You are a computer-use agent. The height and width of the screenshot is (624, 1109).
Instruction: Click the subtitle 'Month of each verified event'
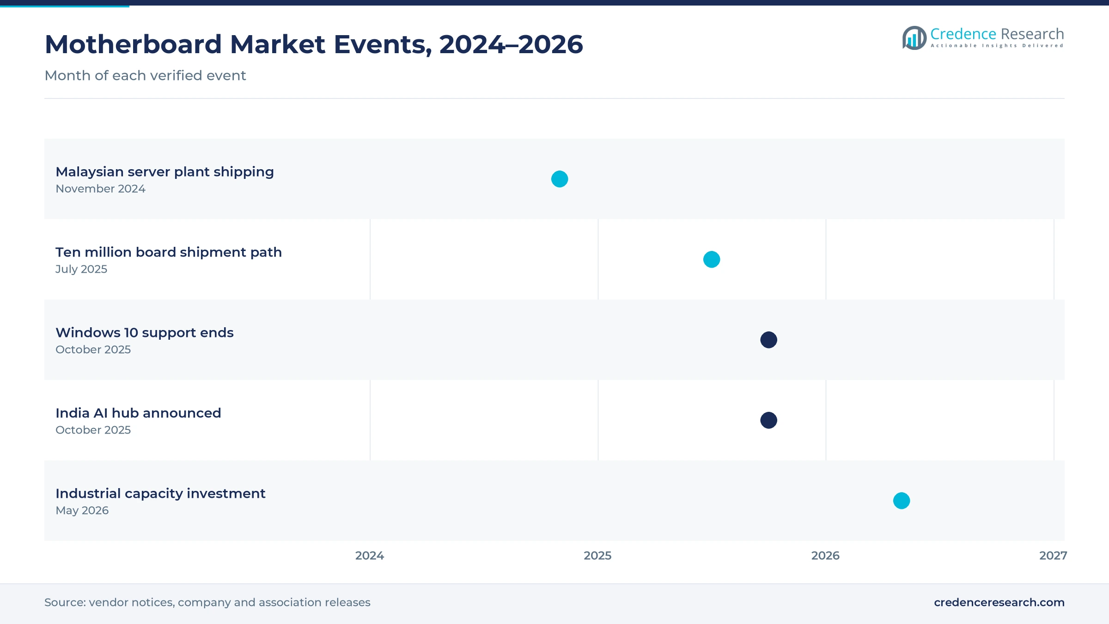[x=145, y=75]
